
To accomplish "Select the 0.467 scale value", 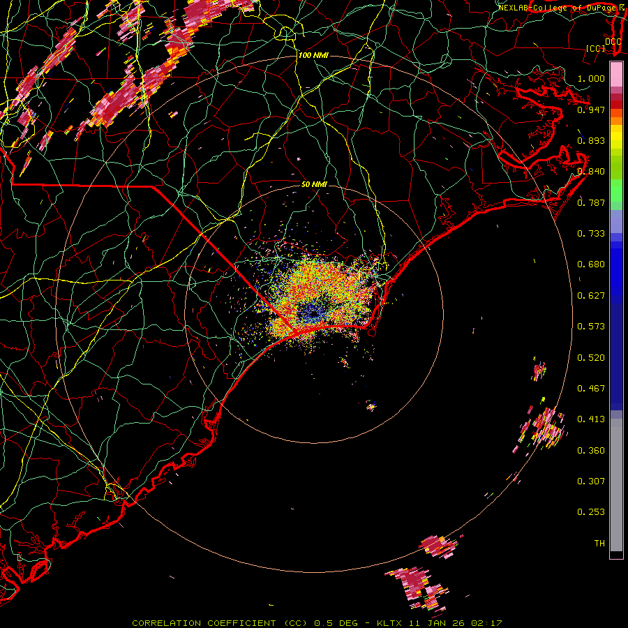I will pos(591,389).
